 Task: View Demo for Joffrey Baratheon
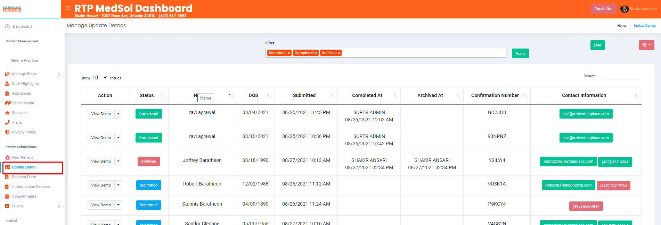point(101,161)
